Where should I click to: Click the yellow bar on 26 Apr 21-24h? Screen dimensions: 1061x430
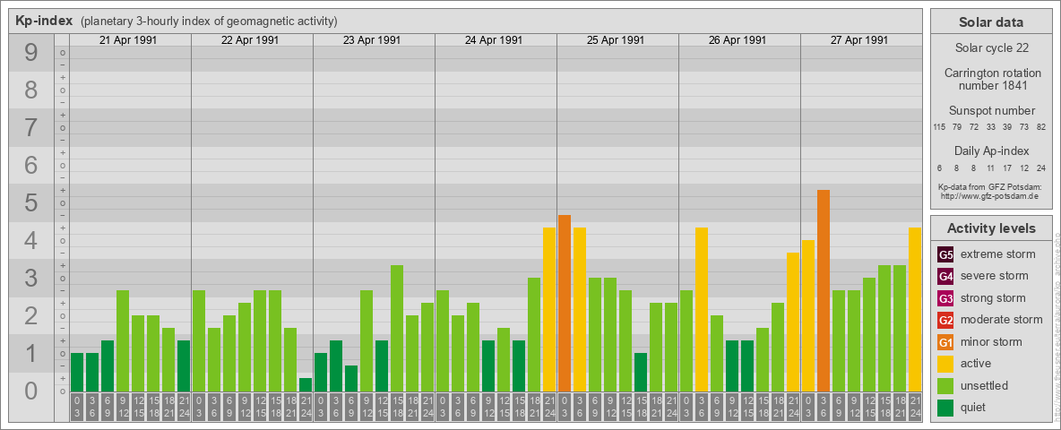pyautogui.click(x=792, y=322)
